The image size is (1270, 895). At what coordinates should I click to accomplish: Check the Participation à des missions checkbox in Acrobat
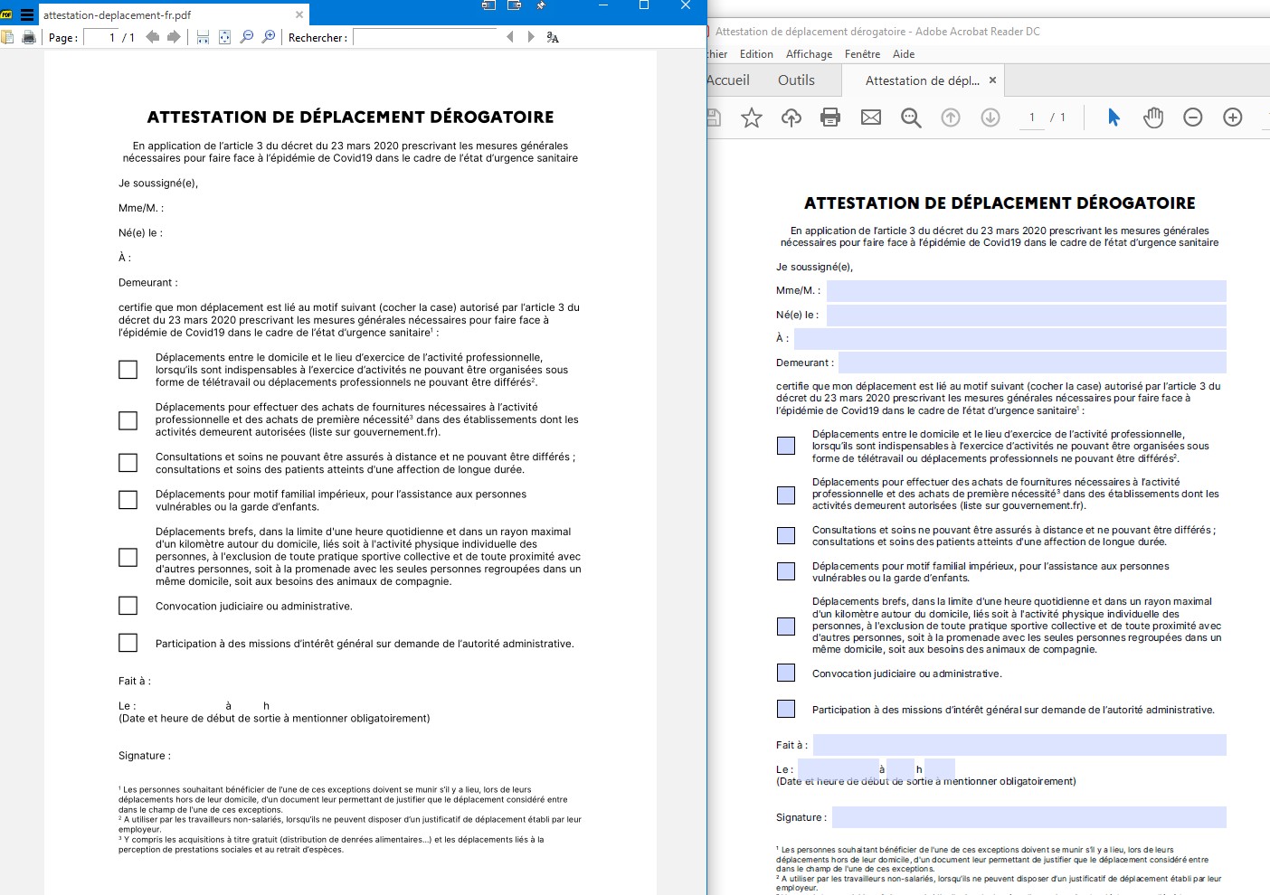click(786, 709)
